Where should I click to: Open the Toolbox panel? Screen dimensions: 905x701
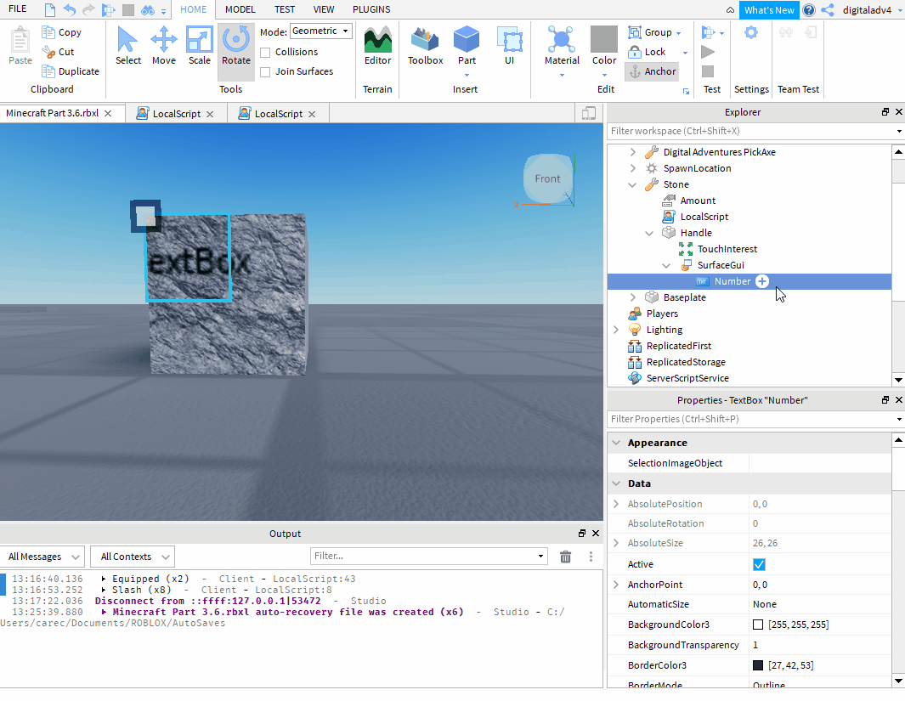(426, 46)
